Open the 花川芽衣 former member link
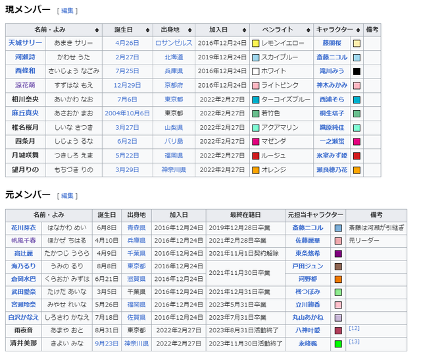Viewport: 421px width, 358px height. coord(24,227)
